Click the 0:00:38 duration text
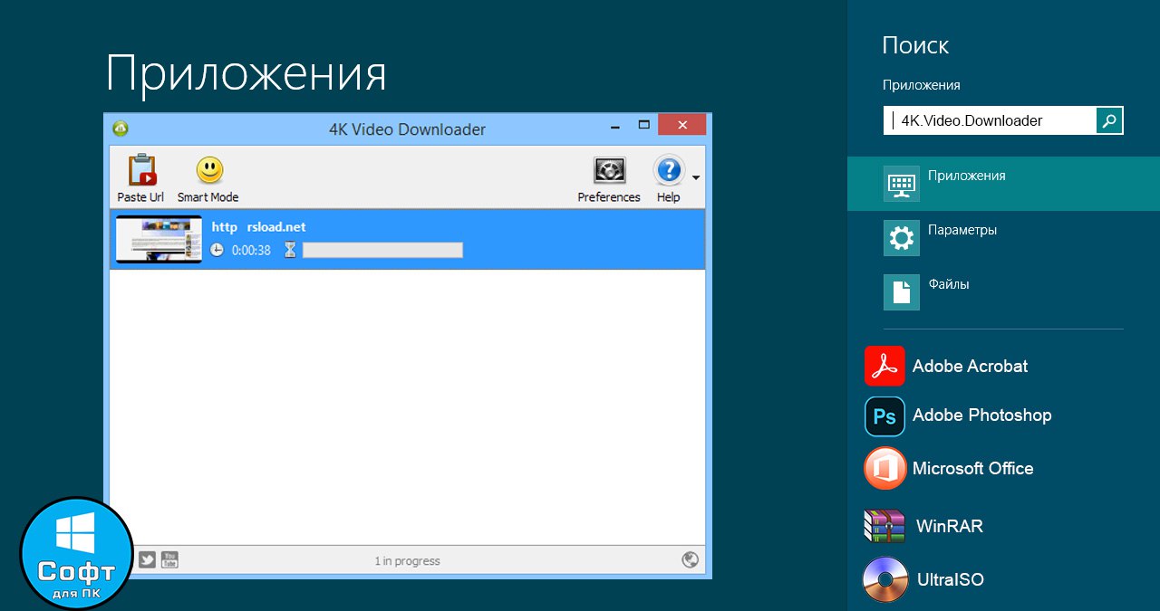The image size is (1160, 611). (251, 250)
